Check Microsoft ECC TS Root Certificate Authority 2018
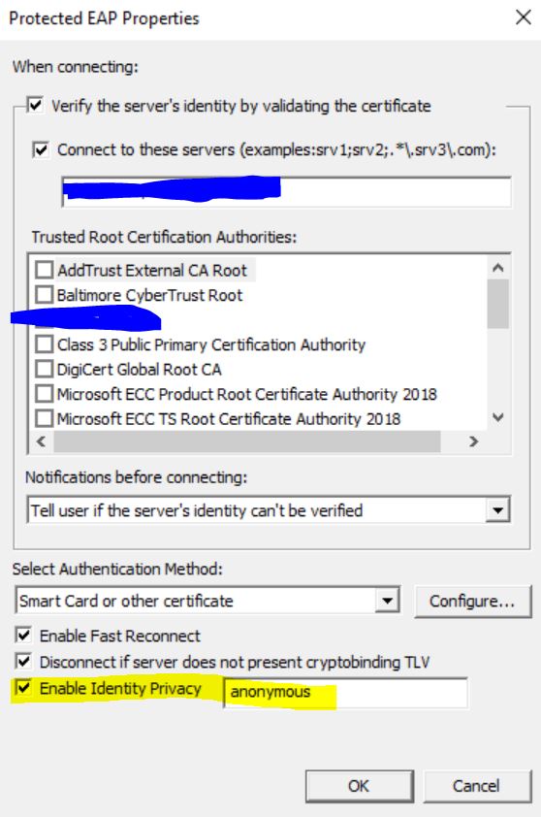541x817 pixels. (45, 419)
